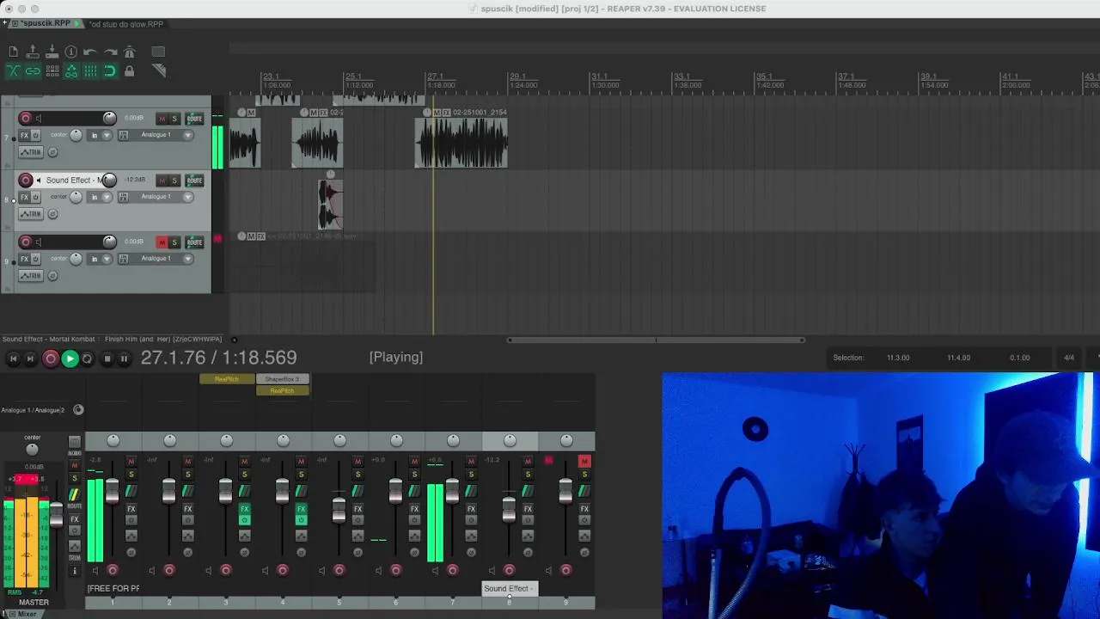The width and height of the screenshot is (1100, 619).
Task: Mute track 7 in track panel
Action: coord(162,119)
